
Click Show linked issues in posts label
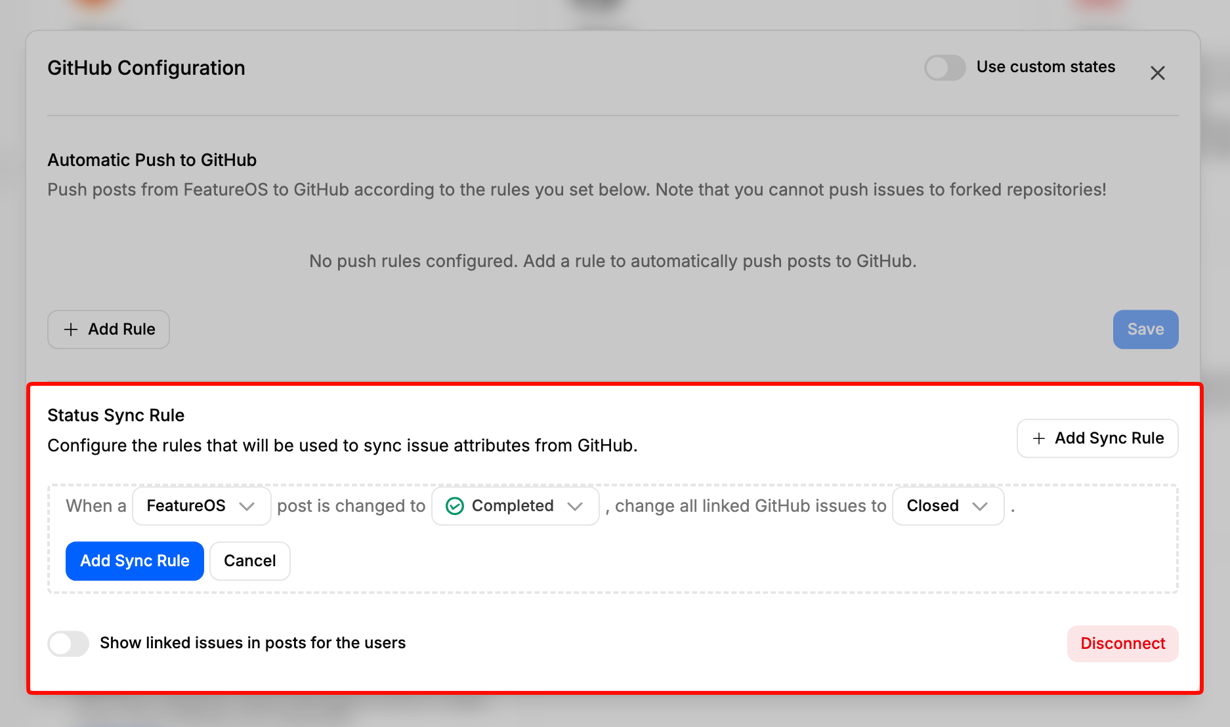[x=253, y=643]
